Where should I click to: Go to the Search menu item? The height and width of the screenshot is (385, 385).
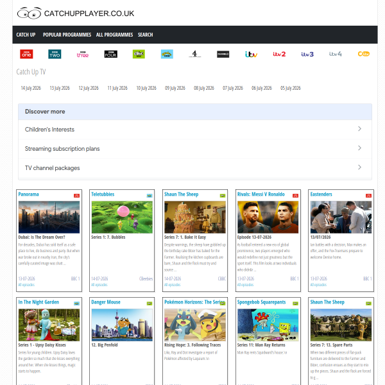[146, 35]
